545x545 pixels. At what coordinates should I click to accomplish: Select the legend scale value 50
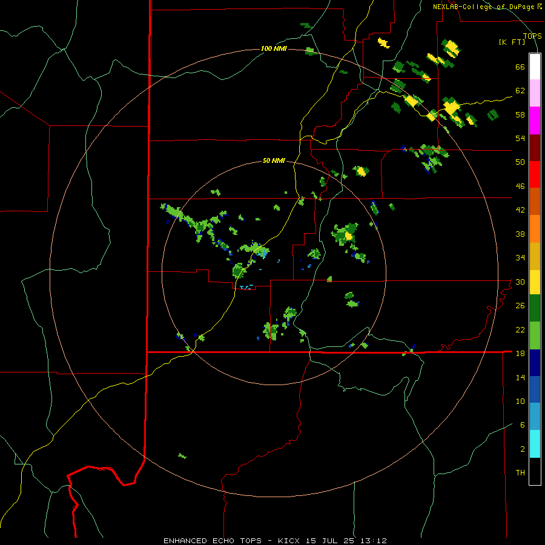520,162
